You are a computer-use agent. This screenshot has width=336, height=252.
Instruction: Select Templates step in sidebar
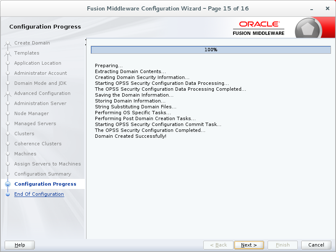[x=27, y=53]
